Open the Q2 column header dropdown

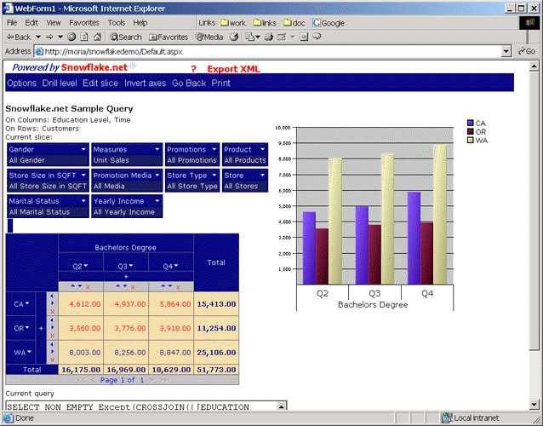pos(86,266)
